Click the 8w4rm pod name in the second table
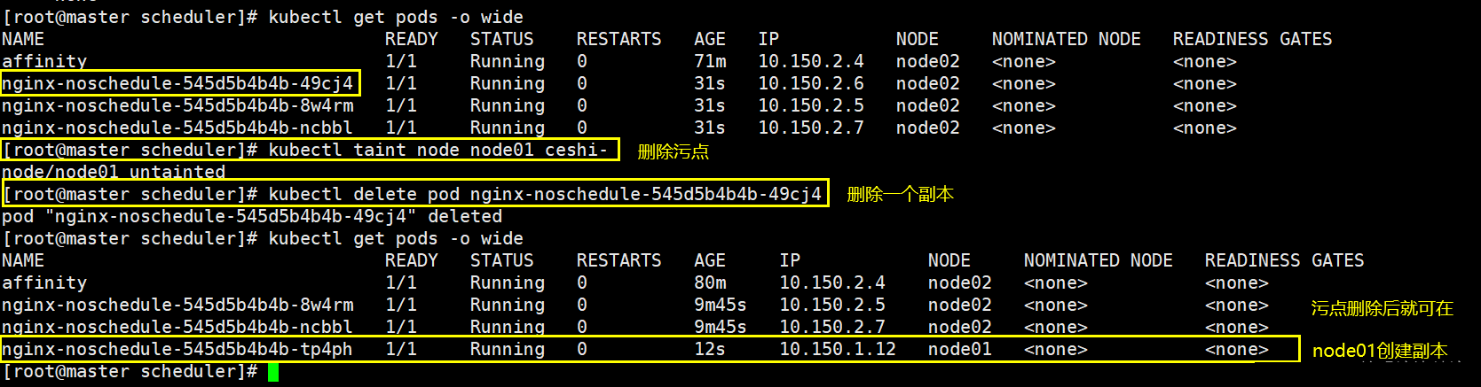The image size is (1481, 387). tap(177, 306)
